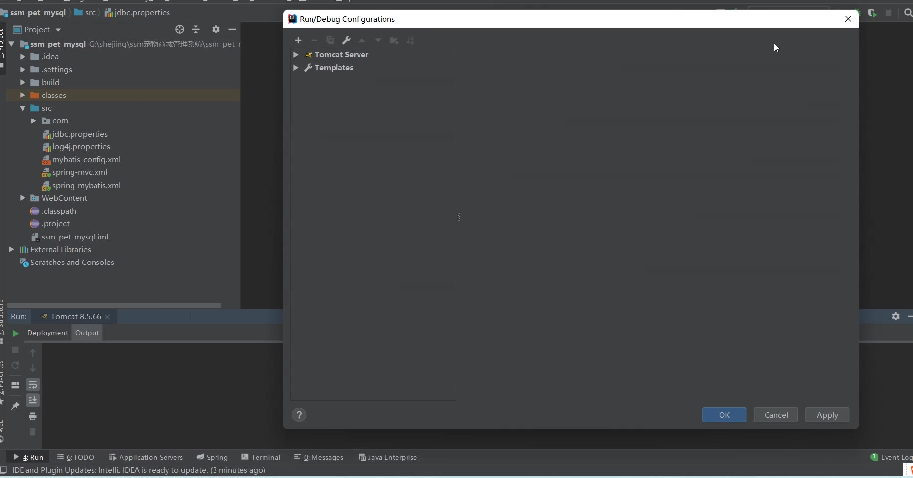This screenshot has width=913, height=478.
Task: Click the Print icon in the Run console
Action: coord(33,416)
